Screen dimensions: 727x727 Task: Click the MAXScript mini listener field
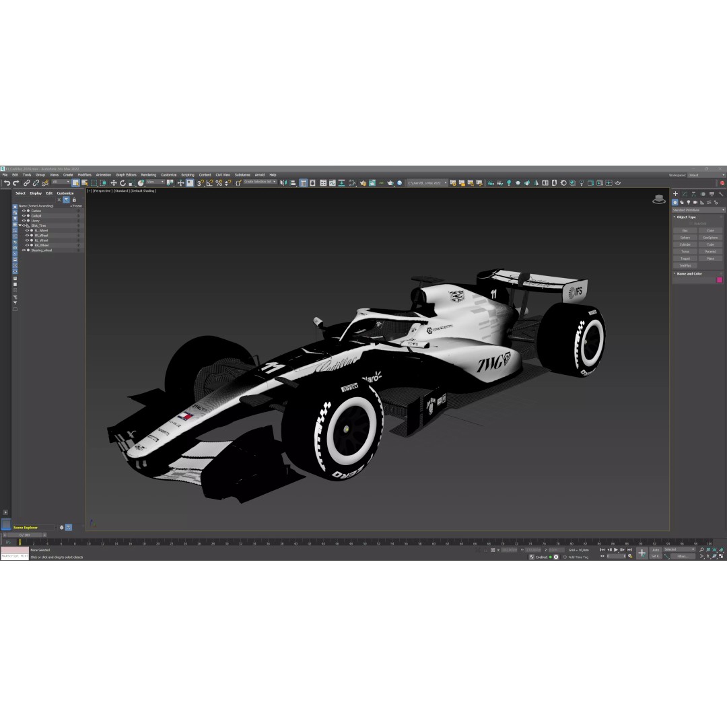pyautogui.click(x=15, y=556)
